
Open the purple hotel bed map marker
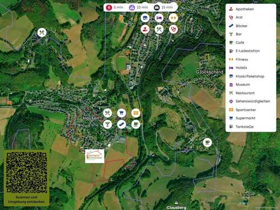(159, 18)
